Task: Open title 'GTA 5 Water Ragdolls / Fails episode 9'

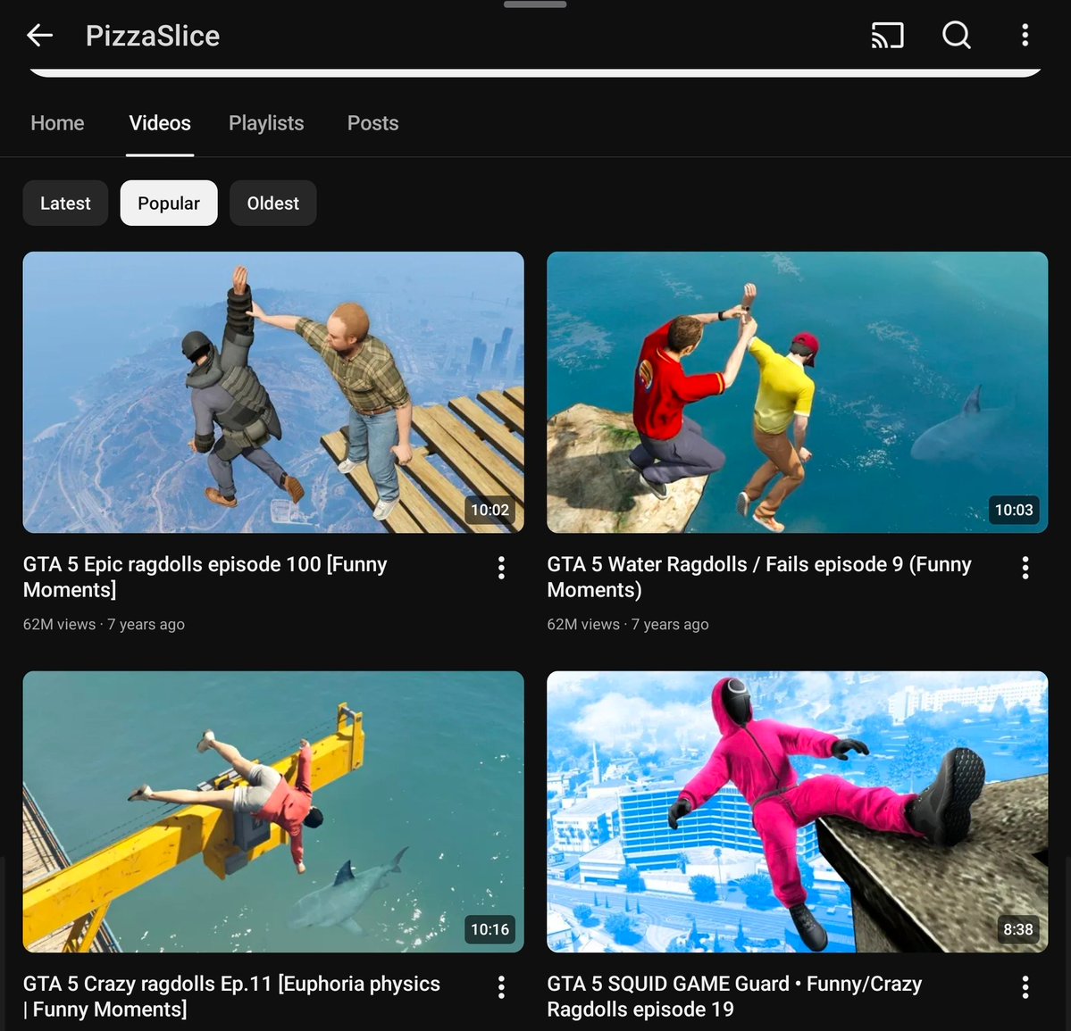Action: tap(759, 577)
